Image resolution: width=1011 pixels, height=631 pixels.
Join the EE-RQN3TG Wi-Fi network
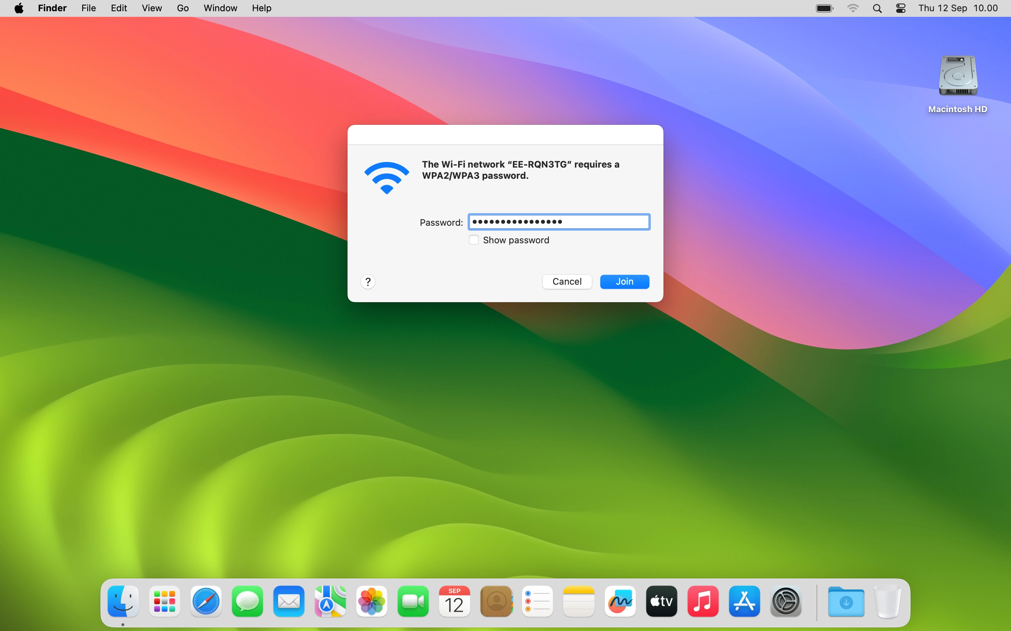click(x=624, y=282)
